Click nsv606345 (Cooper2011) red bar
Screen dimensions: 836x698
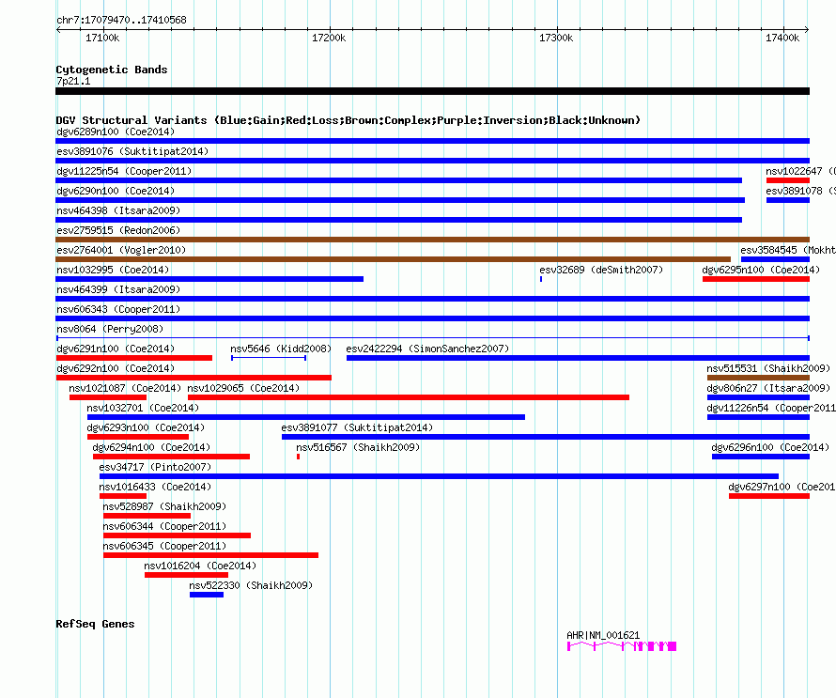[x=211, y=555]
